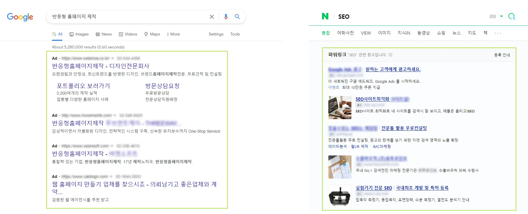
Task: Switch to Google Images tab
Action: (79, 34)
